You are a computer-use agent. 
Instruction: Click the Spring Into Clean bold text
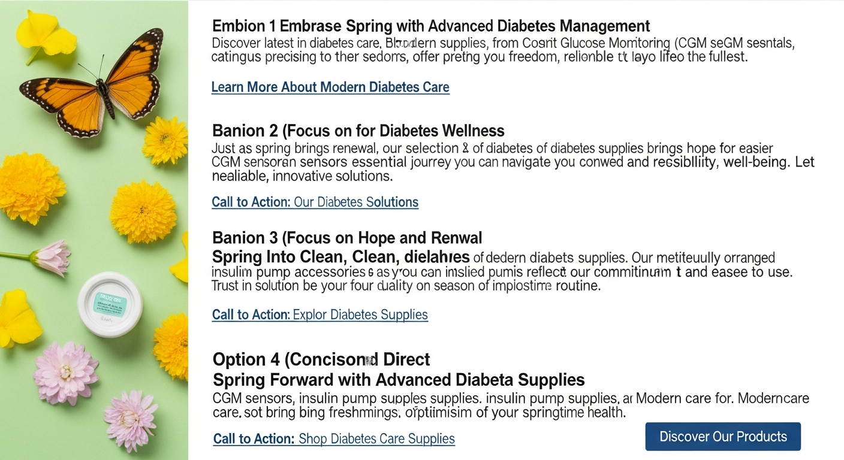click(340, 257)
